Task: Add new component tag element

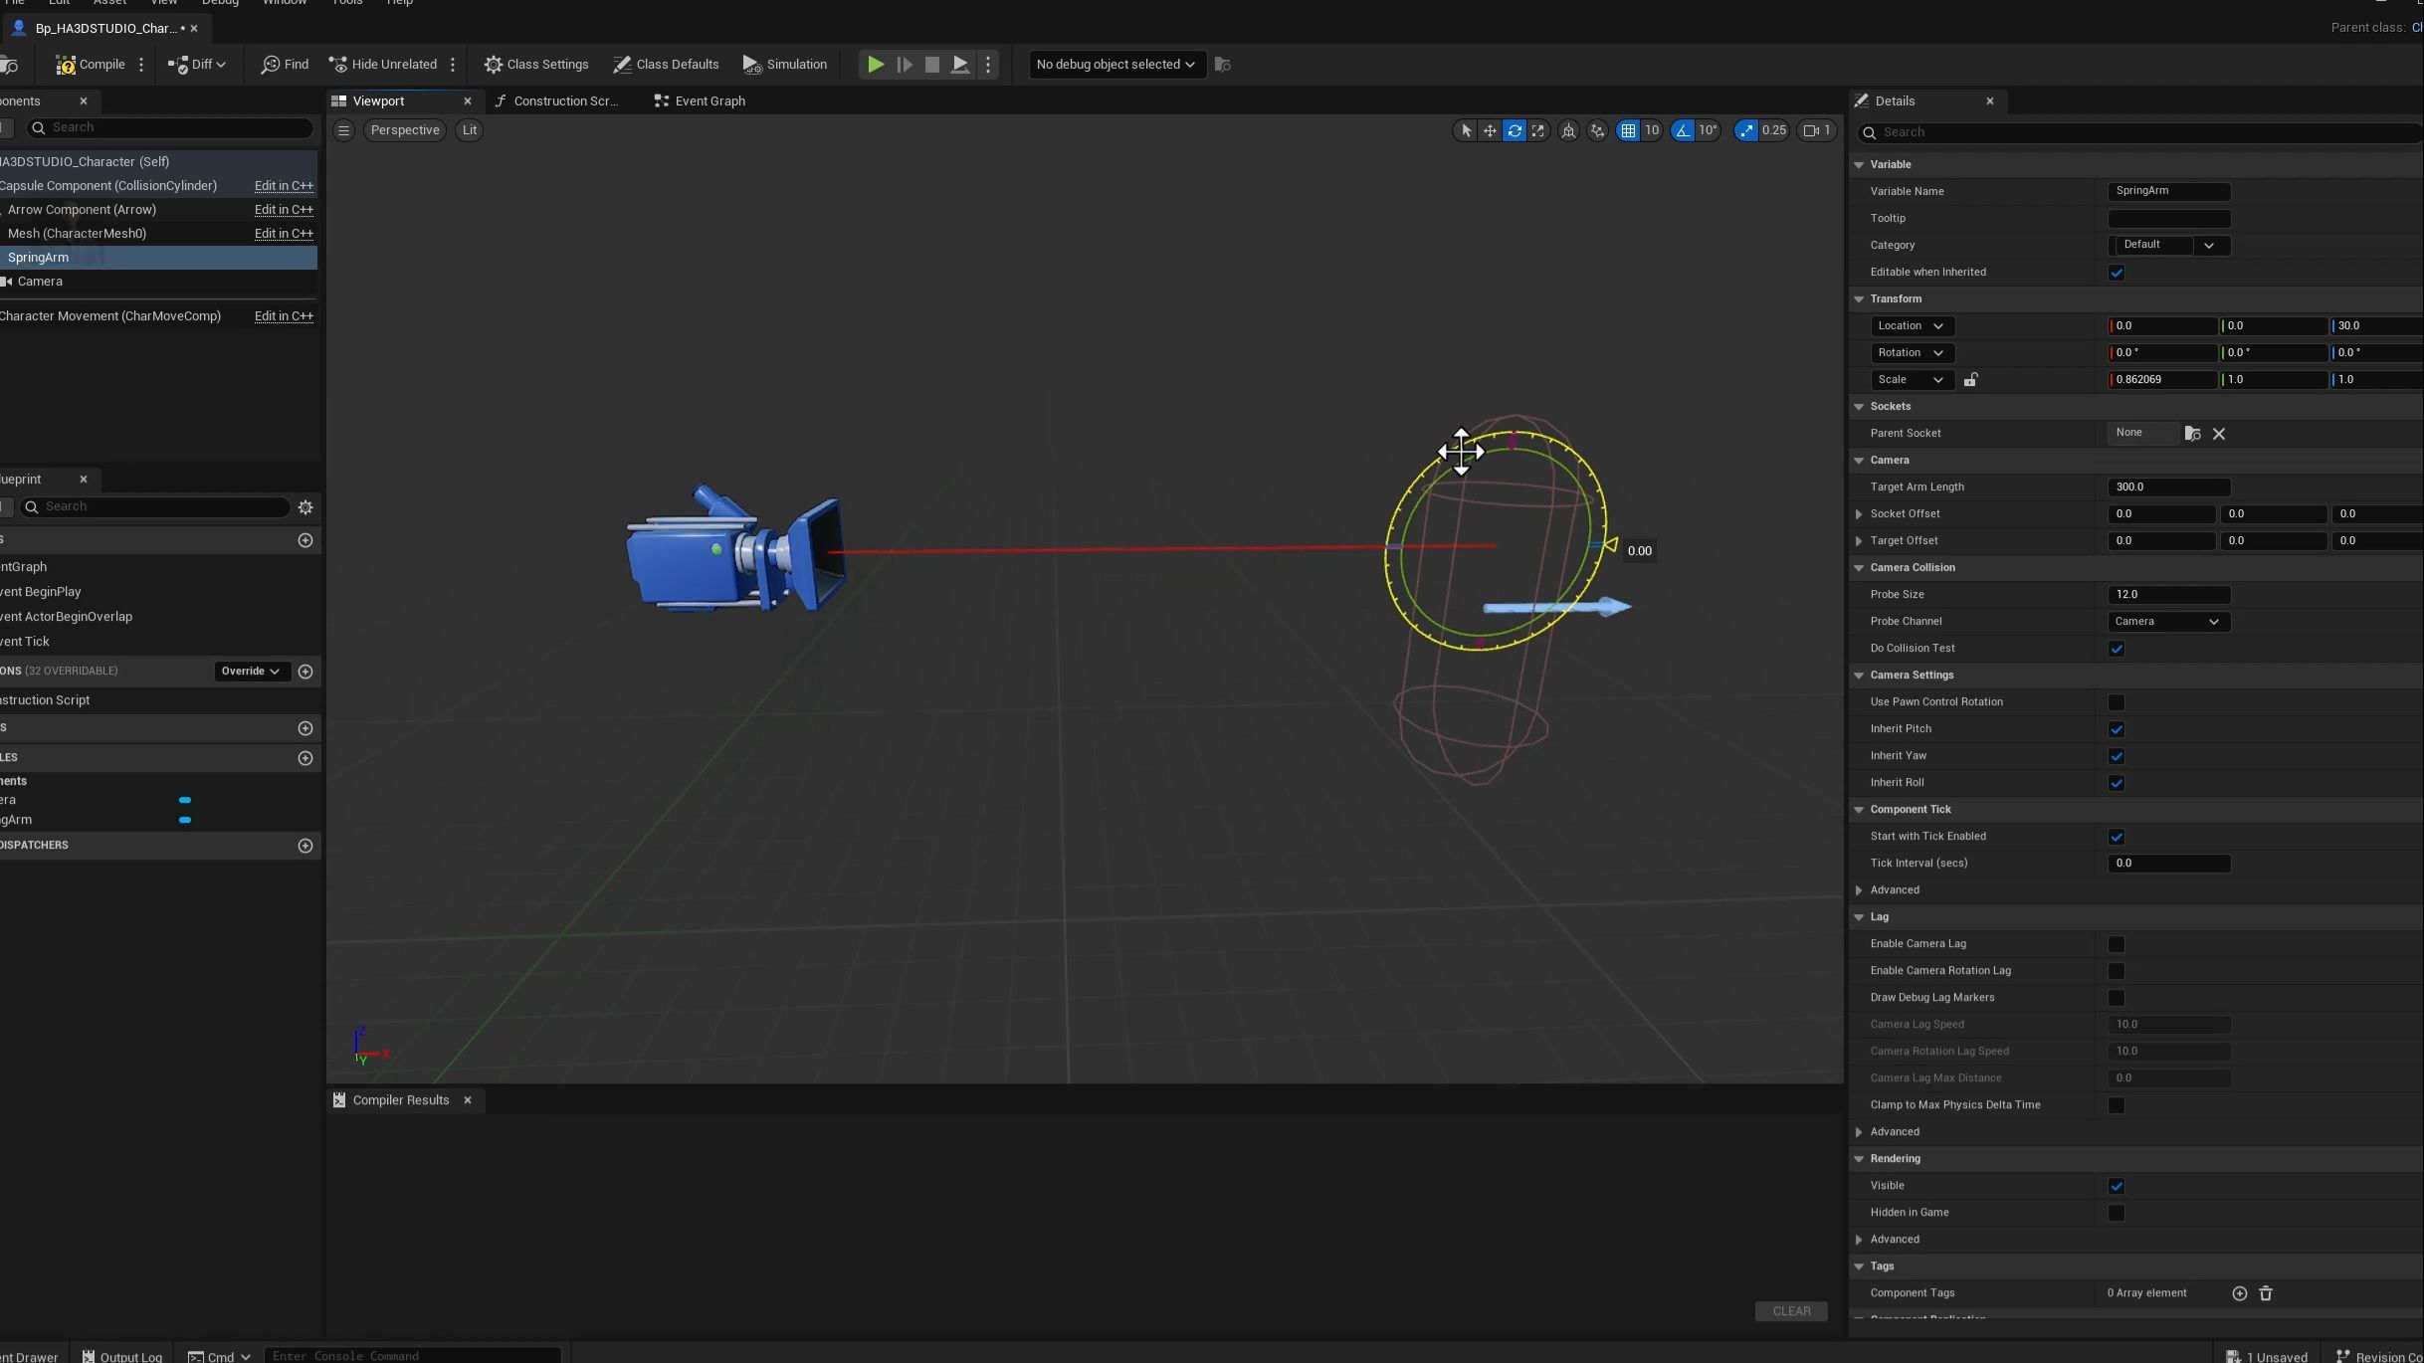Action: (2239, 1293)
